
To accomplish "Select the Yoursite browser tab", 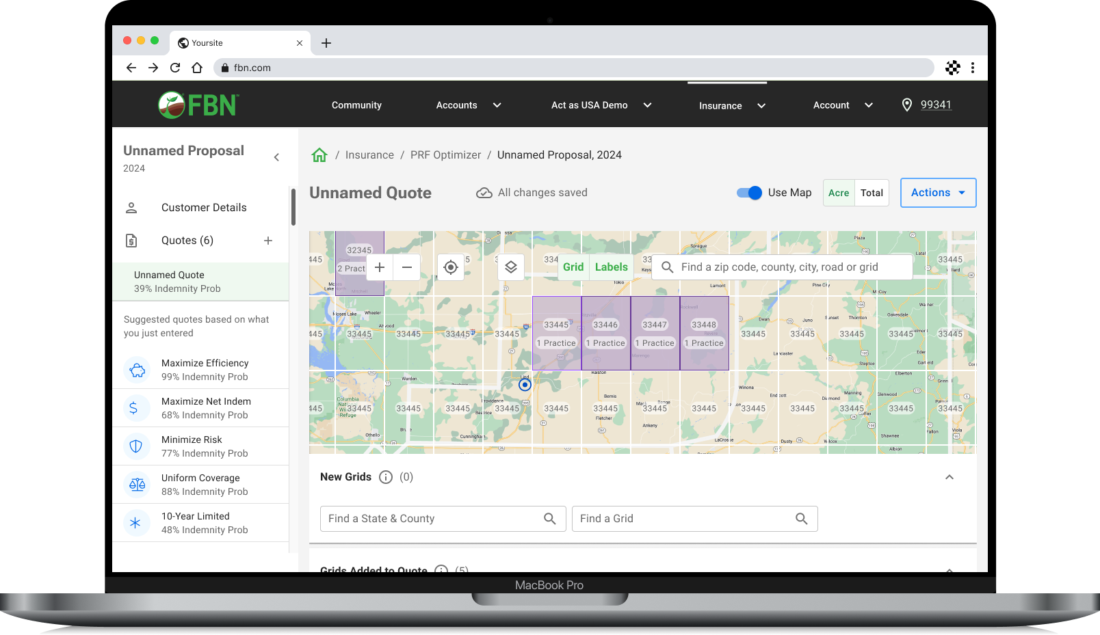I will 239,43.
